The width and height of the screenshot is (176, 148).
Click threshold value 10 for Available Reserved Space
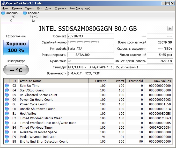click(x=141, y=132)
